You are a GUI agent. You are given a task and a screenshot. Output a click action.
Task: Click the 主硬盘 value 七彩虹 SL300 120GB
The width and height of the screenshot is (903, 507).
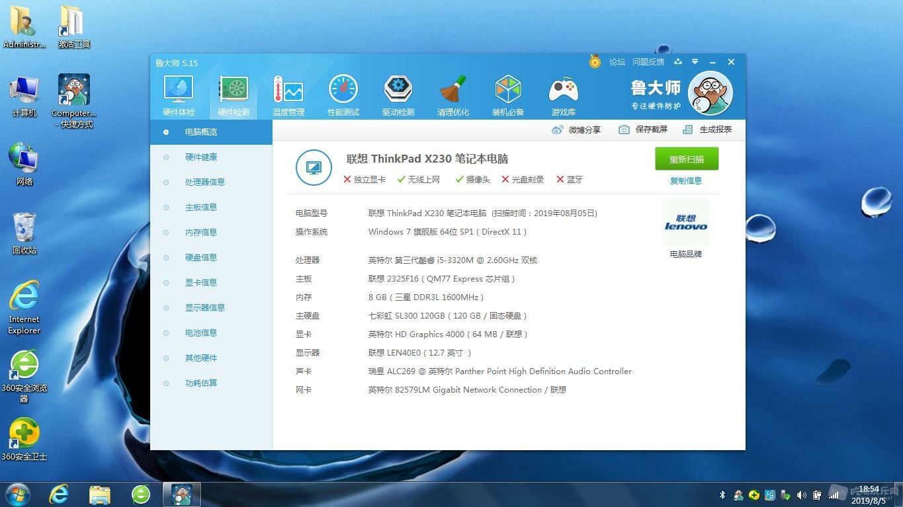(447, 316)
